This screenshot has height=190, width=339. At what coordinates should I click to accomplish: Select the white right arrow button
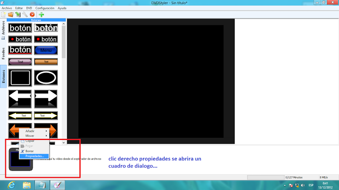46,99
